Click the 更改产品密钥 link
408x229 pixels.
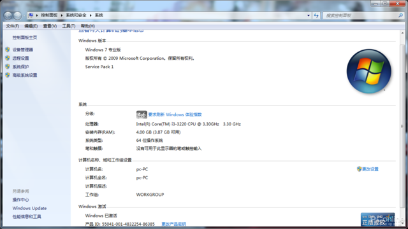pos(173,224)
